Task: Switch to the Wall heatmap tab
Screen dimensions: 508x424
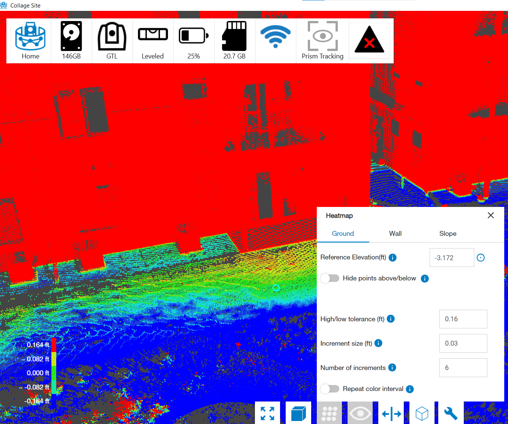Action: [x=395, y=234]
